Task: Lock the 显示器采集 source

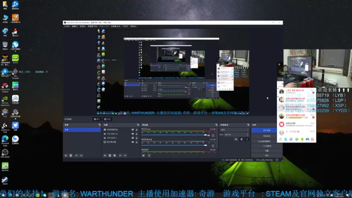Action: click(x=136, y=142)
